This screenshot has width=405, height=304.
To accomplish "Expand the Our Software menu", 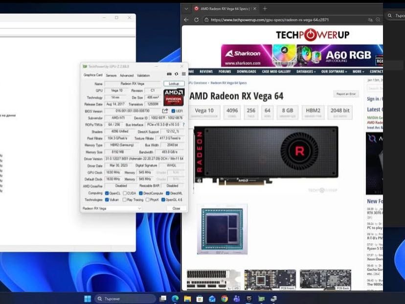I will pos(334,71).
